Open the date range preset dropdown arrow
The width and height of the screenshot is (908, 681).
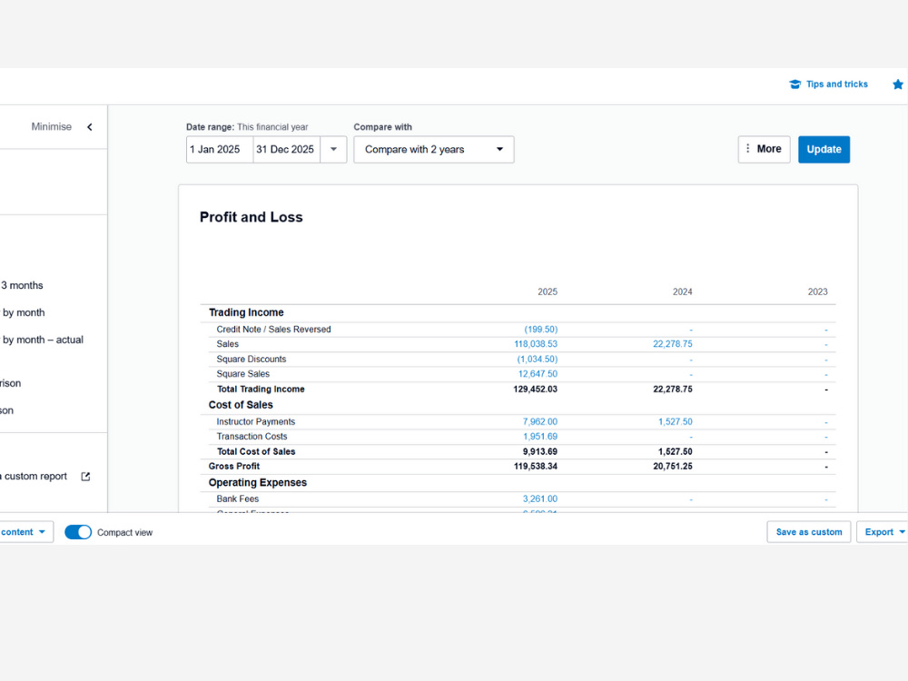tap(333, 150)
